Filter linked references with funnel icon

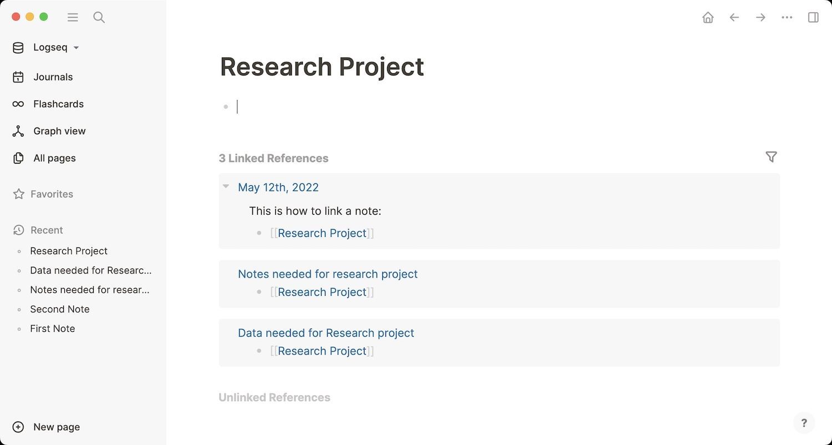click(x=771, y=157)
